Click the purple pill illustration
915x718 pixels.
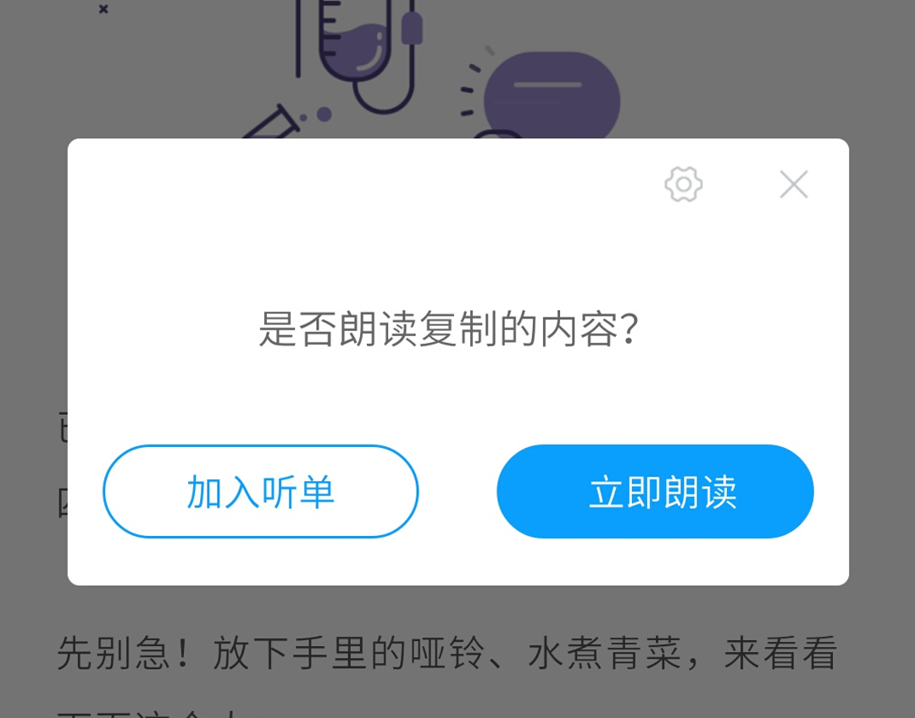552,97
